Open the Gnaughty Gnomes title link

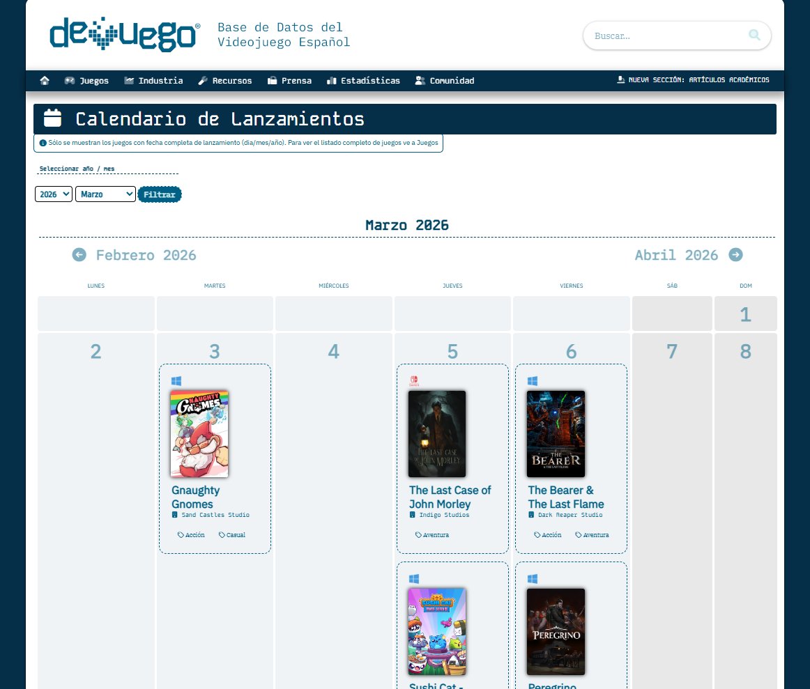click(196, 497)
